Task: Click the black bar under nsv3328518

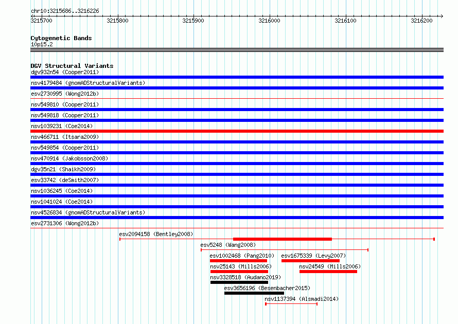Action: (x=239, y=282)
